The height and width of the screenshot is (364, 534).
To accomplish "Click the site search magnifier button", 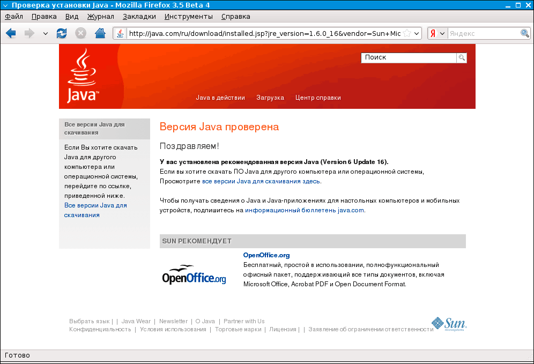I will tap(462, 57).
